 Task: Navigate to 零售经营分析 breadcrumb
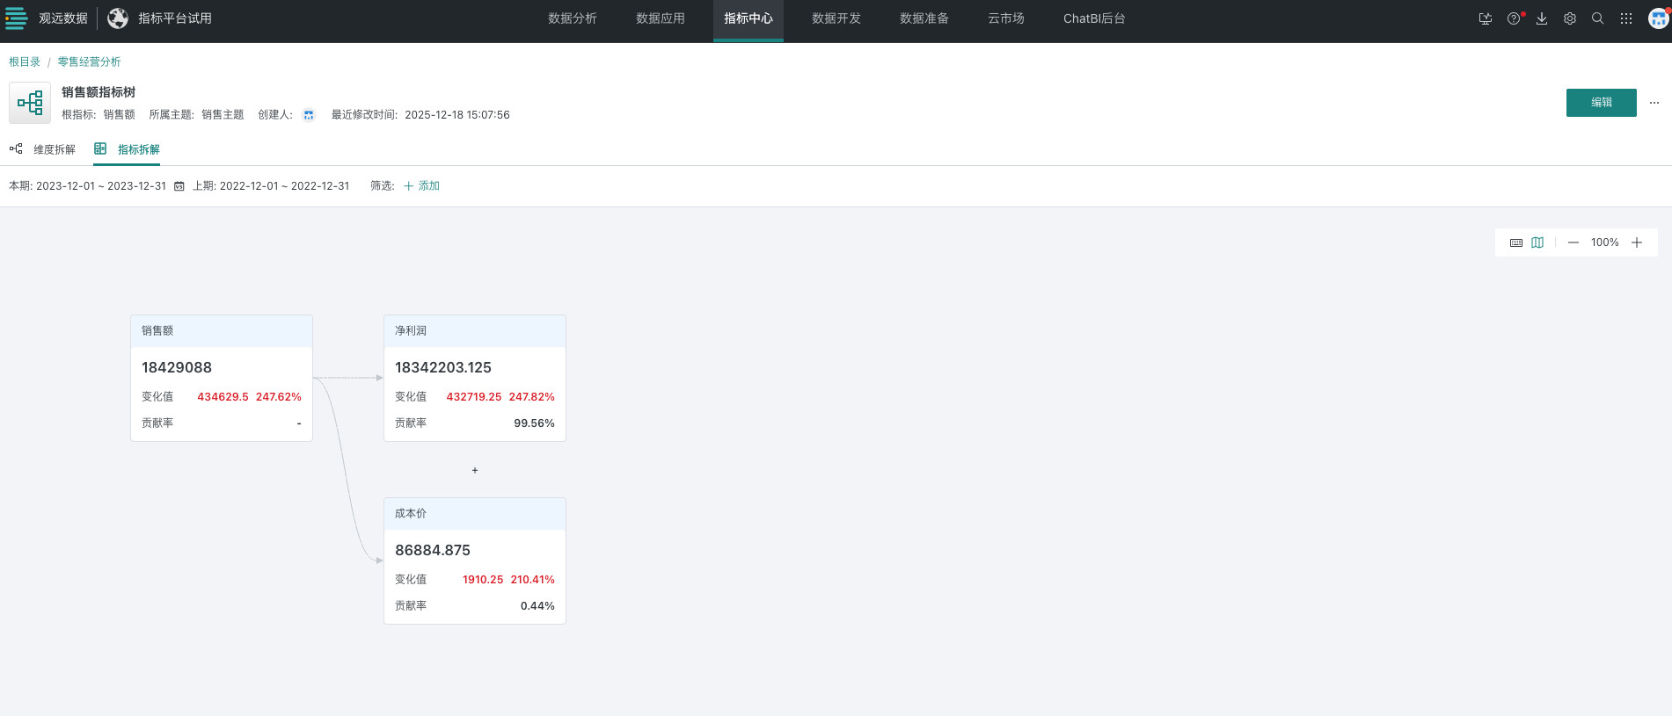(x=89, y=61)
